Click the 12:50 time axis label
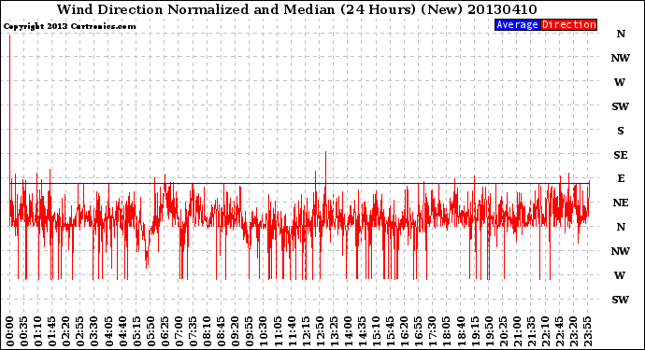Image resolution: width=645 pixels, height=350 pixels. point(320,331)
